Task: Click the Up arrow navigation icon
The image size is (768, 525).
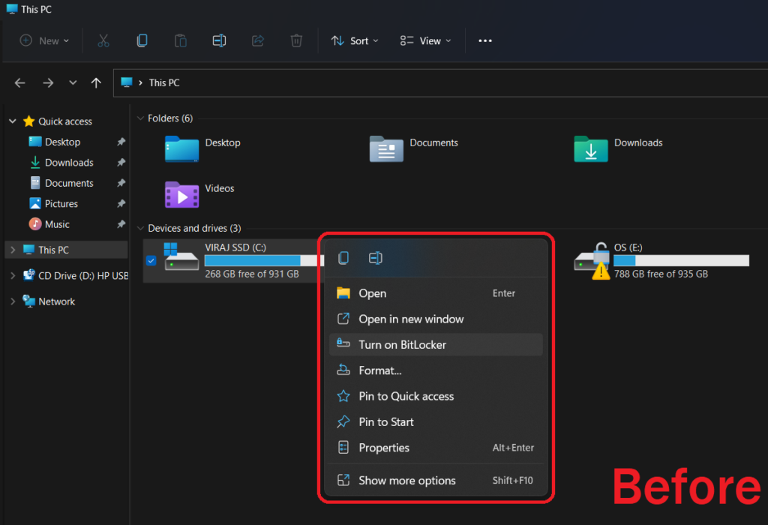Action: [96, 83]
